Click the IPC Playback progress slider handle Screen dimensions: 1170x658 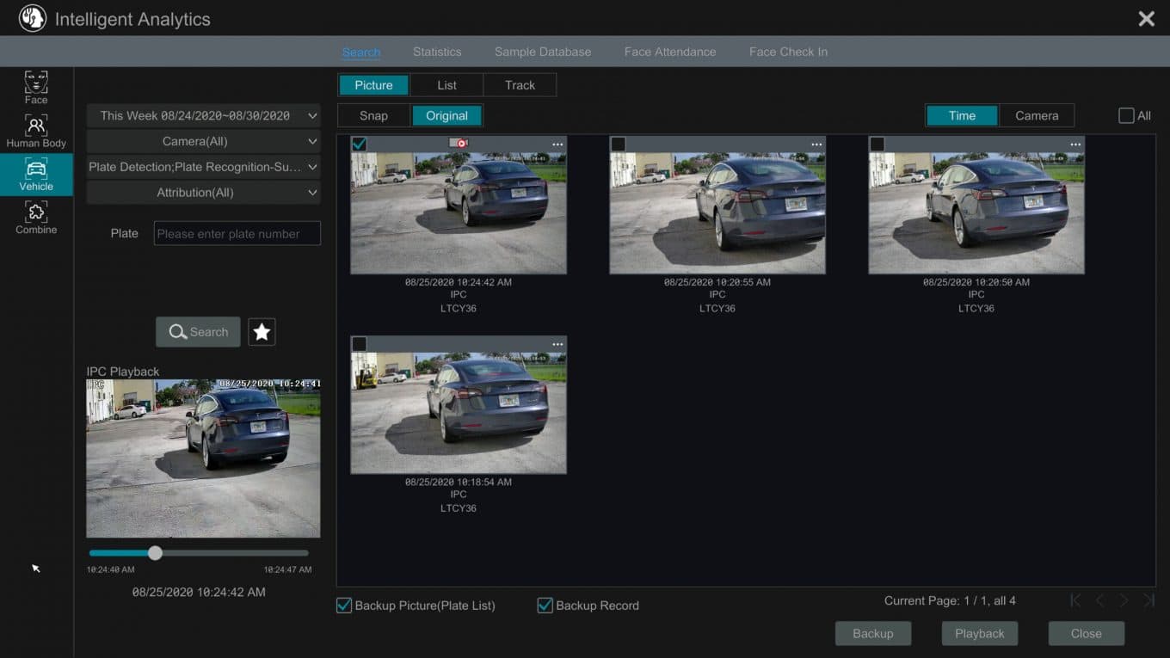(x=155, y=553)
